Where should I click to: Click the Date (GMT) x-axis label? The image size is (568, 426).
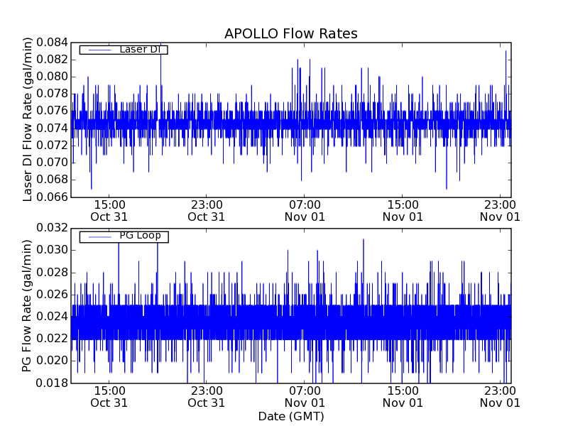coord(290,416)
